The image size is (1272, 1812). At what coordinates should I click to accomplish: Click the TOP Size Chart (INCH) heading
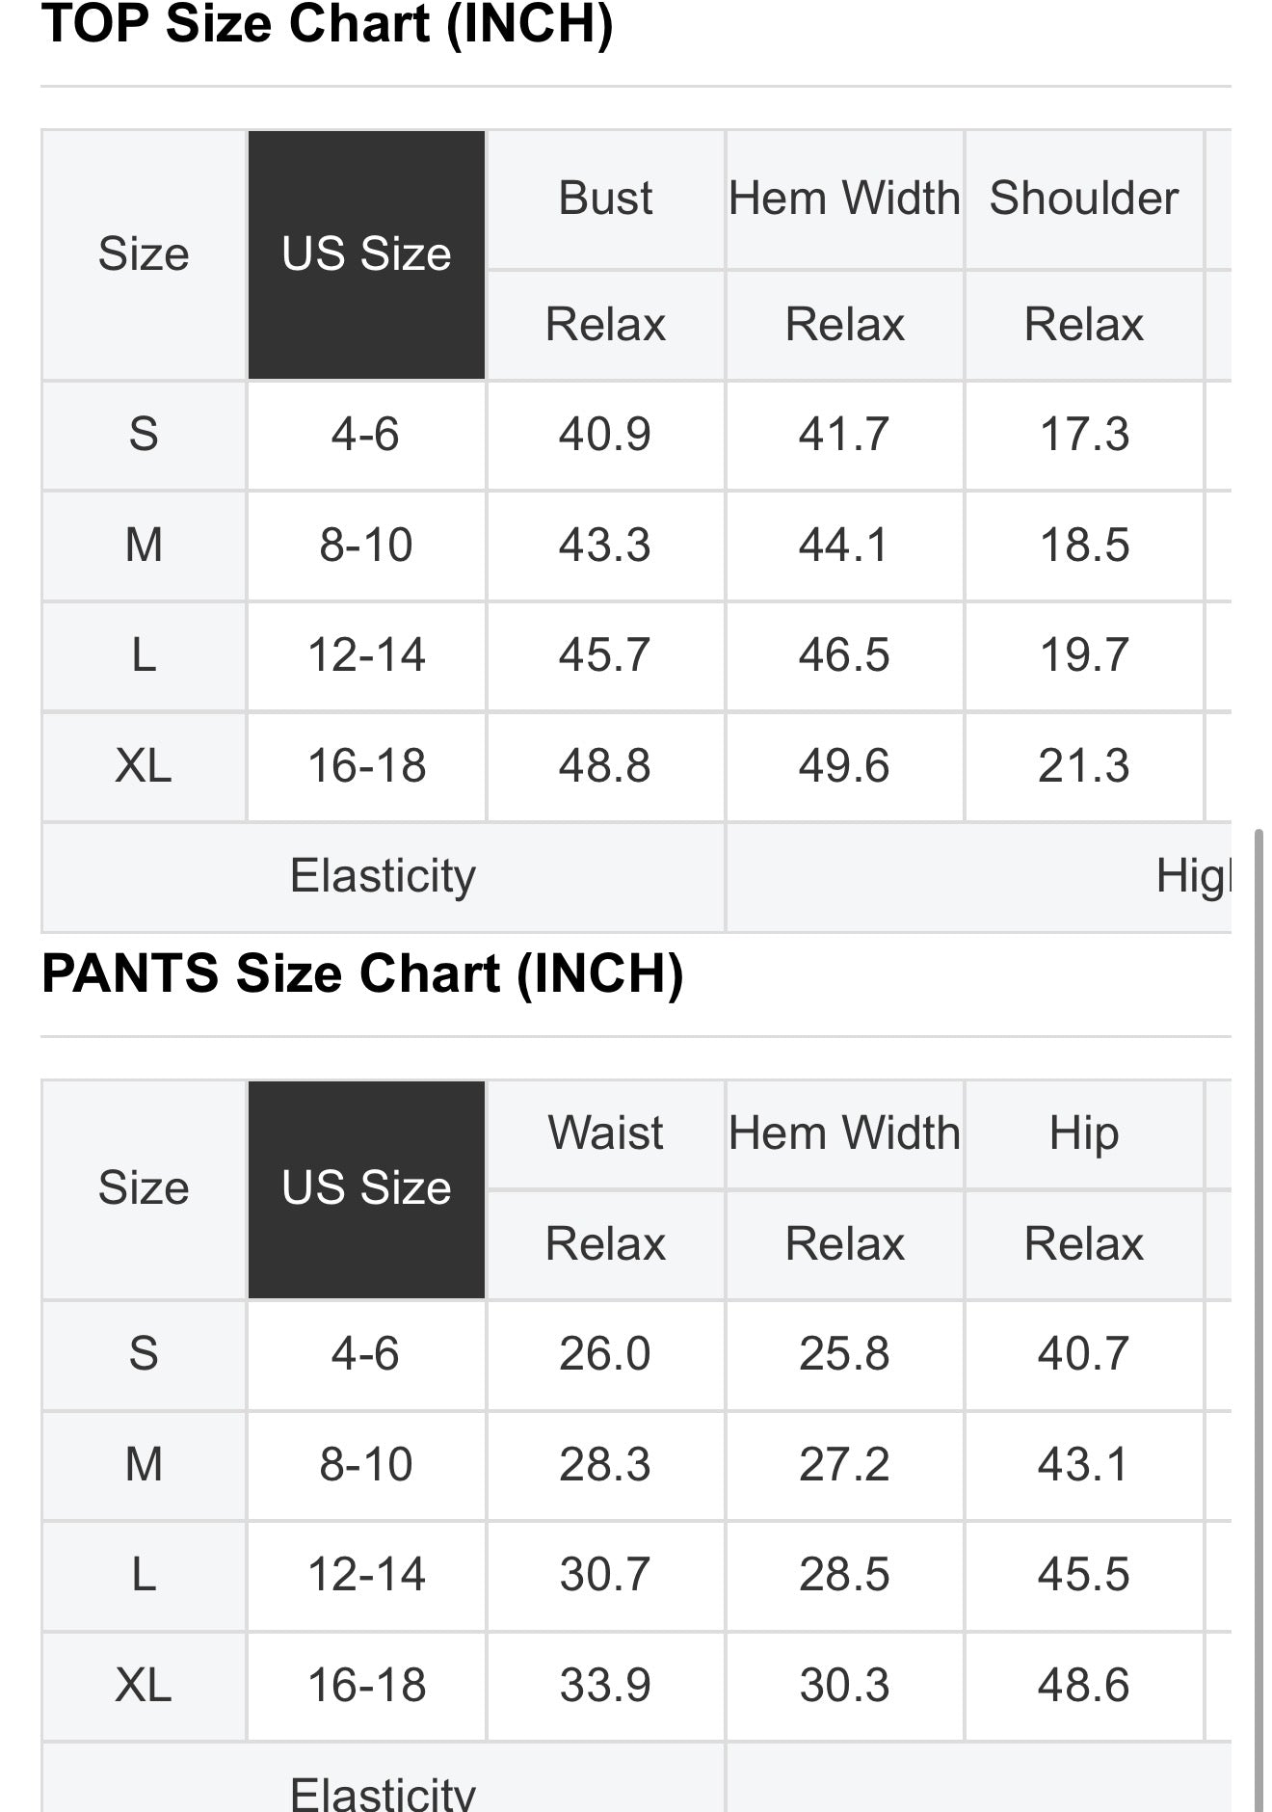(x=327, y=23)
